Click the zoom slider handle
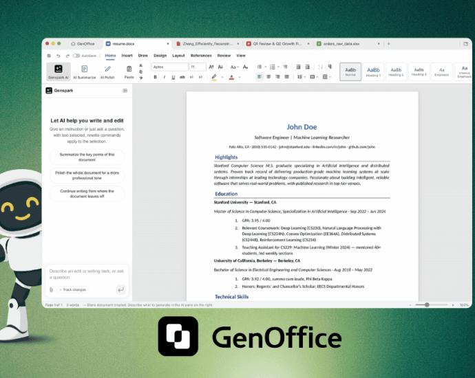The image size is (475, 378). click(427, 305)
